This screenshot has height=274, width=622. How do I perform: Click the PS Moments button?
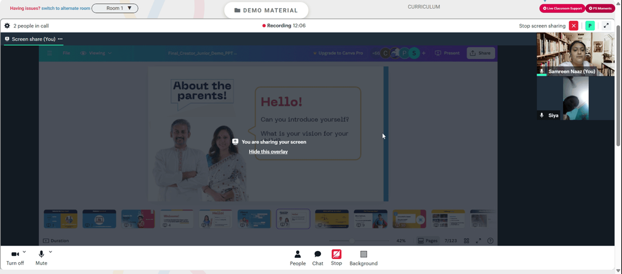(600, 8)
